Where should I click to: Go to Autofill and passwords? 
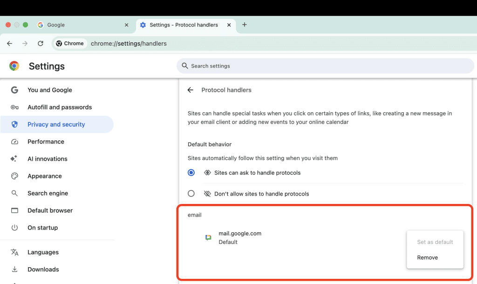coord(60,108)
